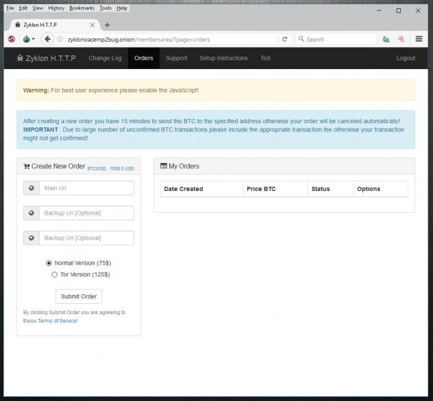Open the Setup Instructions navigation tab
The image size is (433, 401).
[223, 58]
